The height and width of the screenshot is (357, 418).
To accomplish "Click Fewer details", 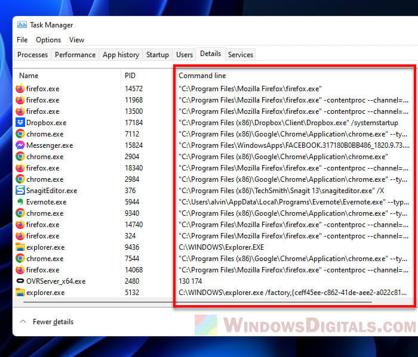I will tap(53, 322).
